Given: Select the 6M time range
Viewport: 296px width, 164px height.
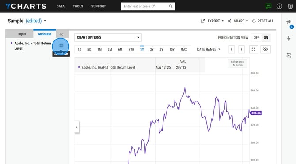Looking at the screenshot, I should (120, 49).
